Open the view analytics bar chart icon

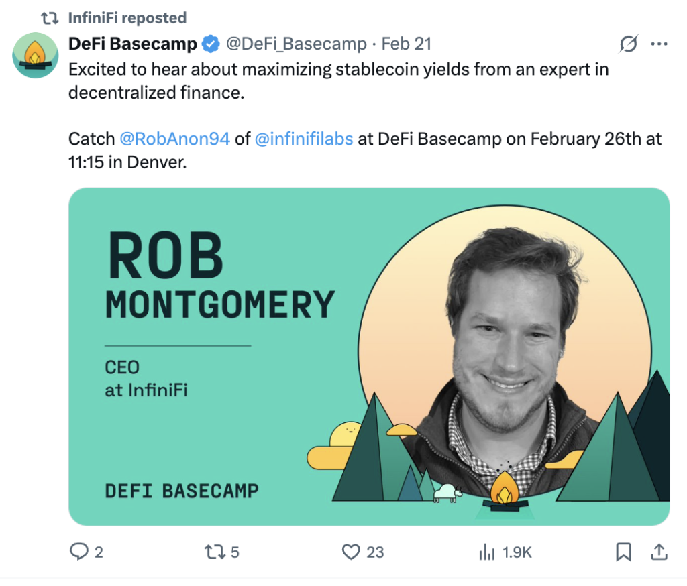tap(487, 552)
